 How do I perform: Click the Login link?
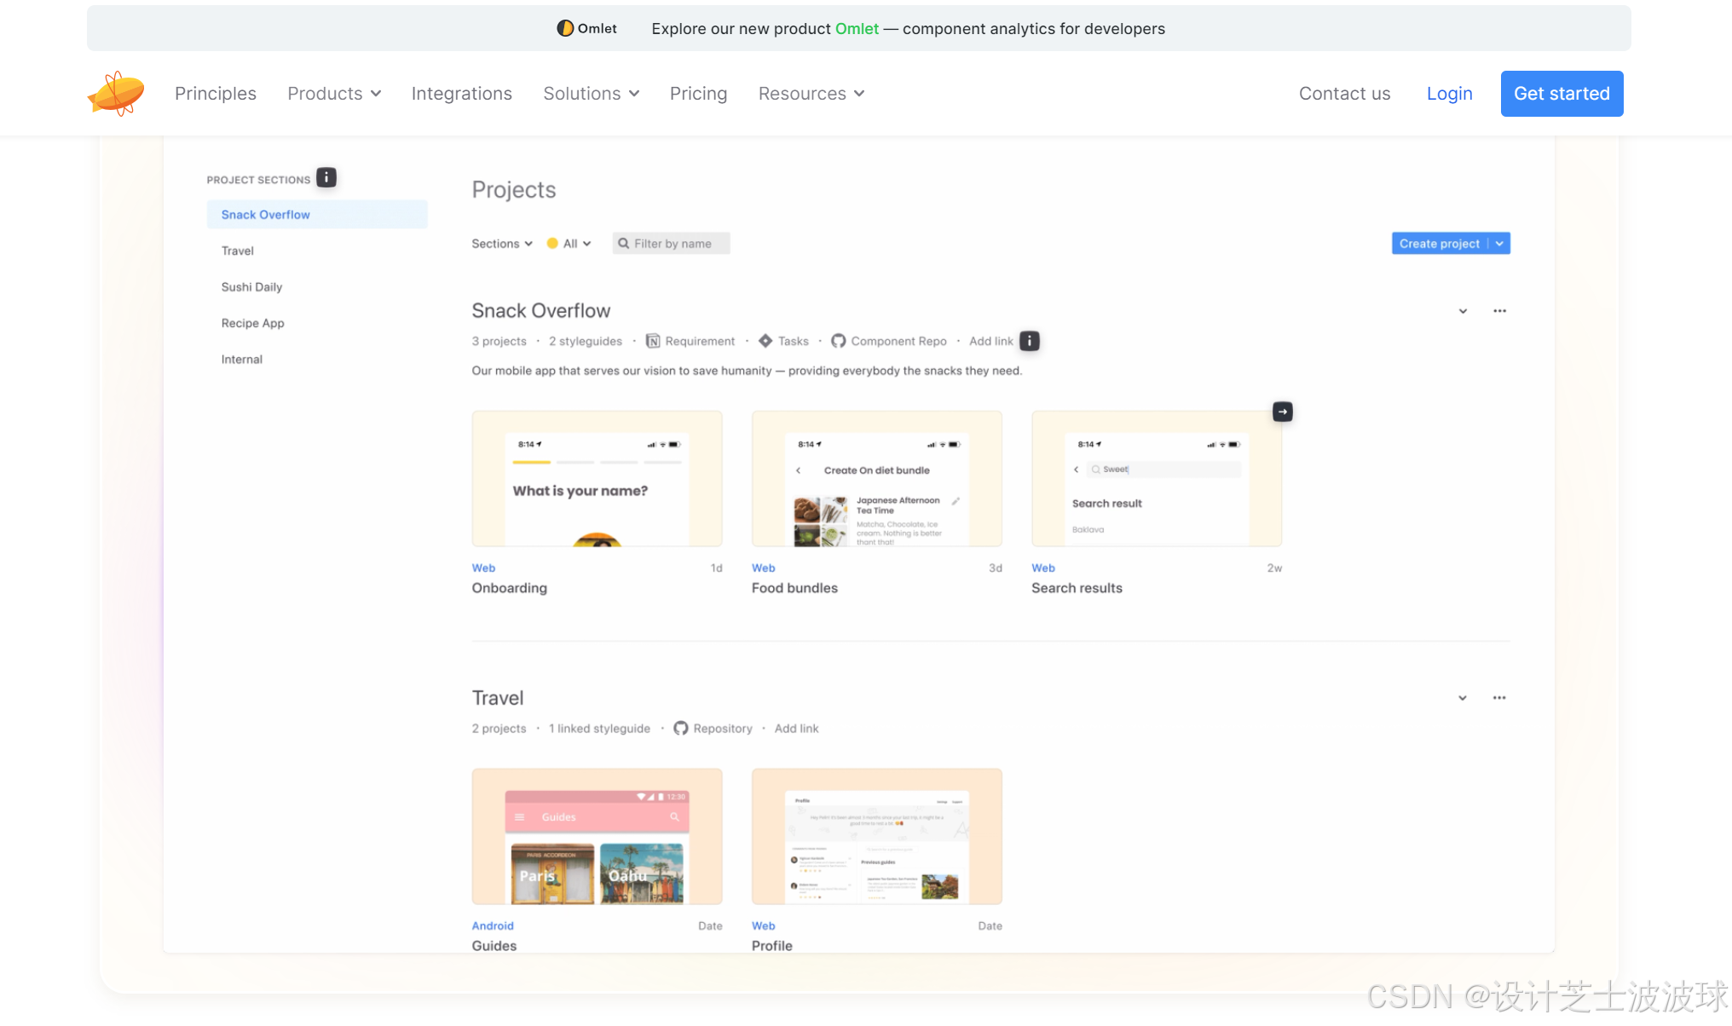[x=1449, y=94]
